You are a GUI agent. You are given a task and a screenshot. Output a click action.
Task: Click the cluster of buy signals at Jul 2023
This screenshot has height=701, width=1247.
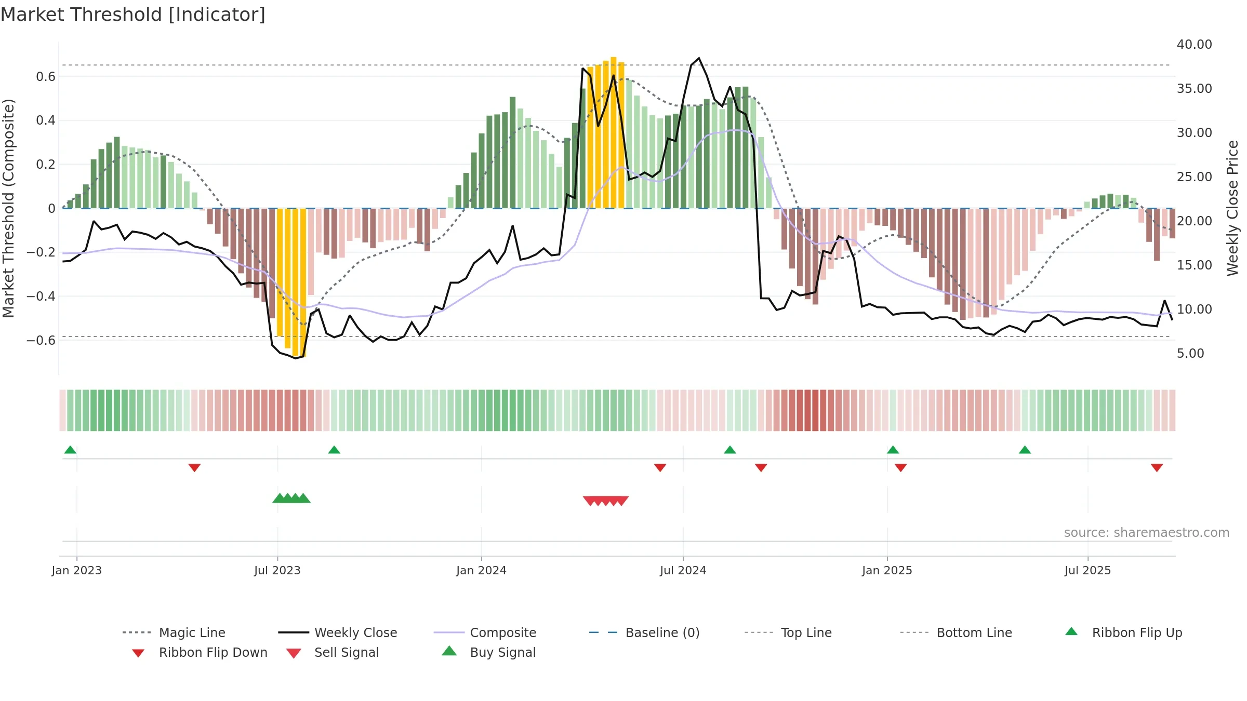(x=291, y=498)
